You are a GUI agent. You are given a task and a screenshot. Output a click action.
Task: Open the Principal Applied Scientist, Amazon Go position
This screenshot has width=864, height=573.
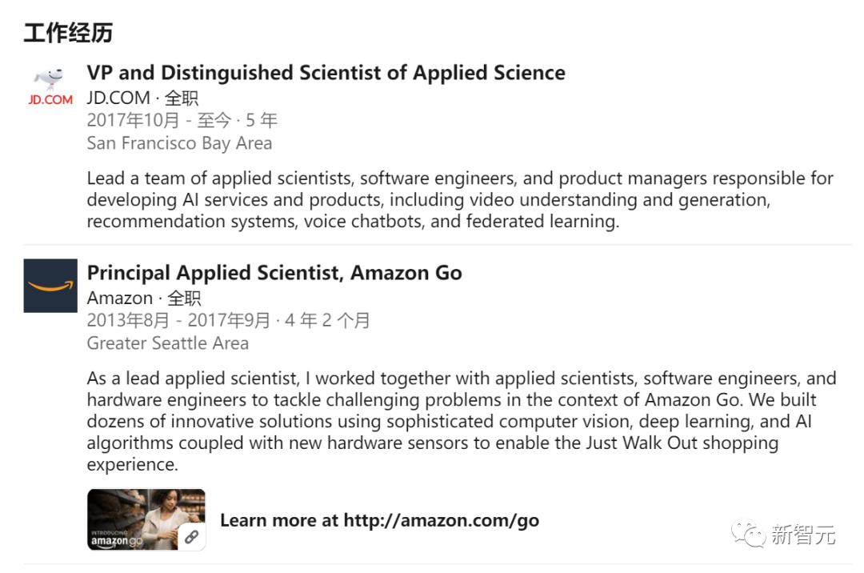(274, 273)
